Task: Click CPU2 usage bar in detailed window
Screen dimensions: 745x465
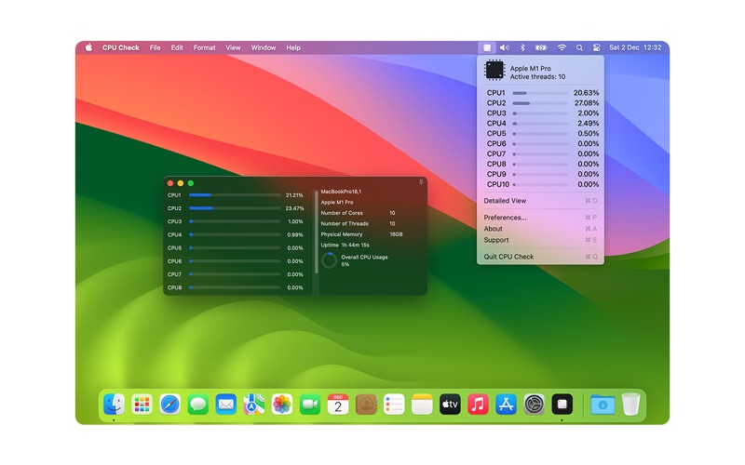Action: click(235, 208)
